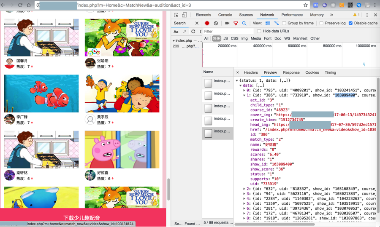Show the request Response tab

(291, 72)
